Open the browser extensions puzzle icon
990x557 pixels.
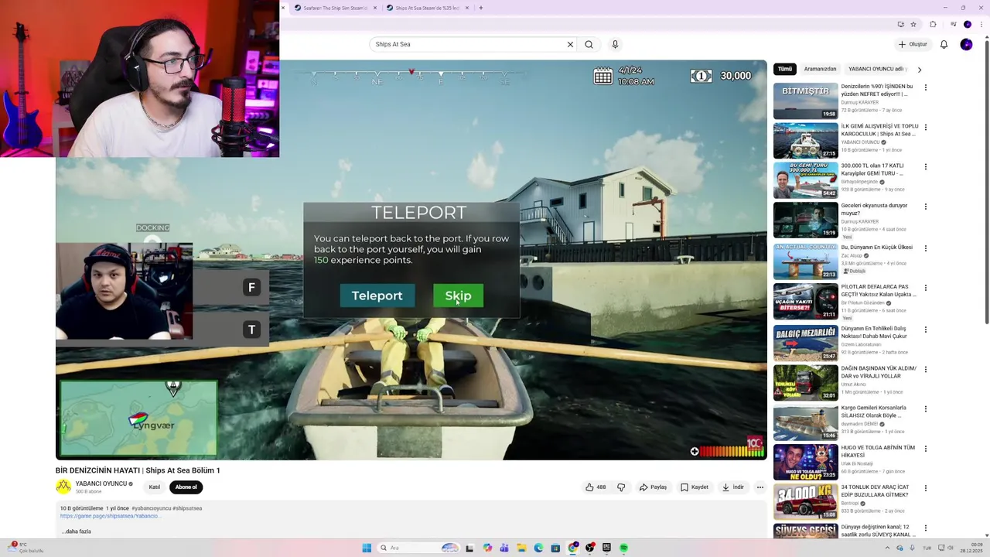[x=933, y=24]
